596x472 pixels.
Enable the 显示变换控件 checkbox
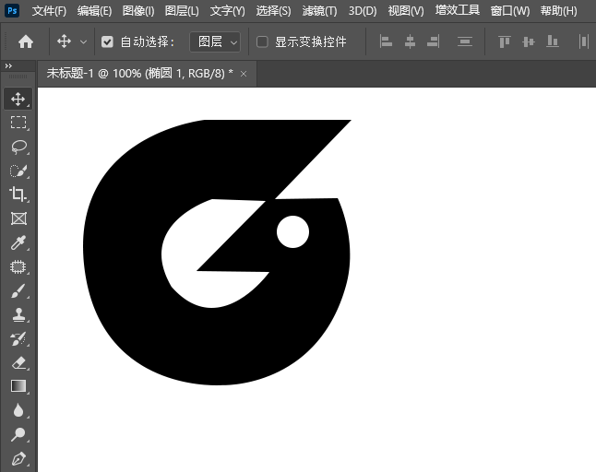point(262,41)
